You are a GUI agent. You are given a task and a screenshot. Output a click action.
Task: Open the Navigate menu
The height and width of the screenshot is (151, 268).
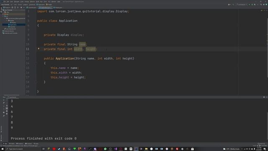click(17, 2)
